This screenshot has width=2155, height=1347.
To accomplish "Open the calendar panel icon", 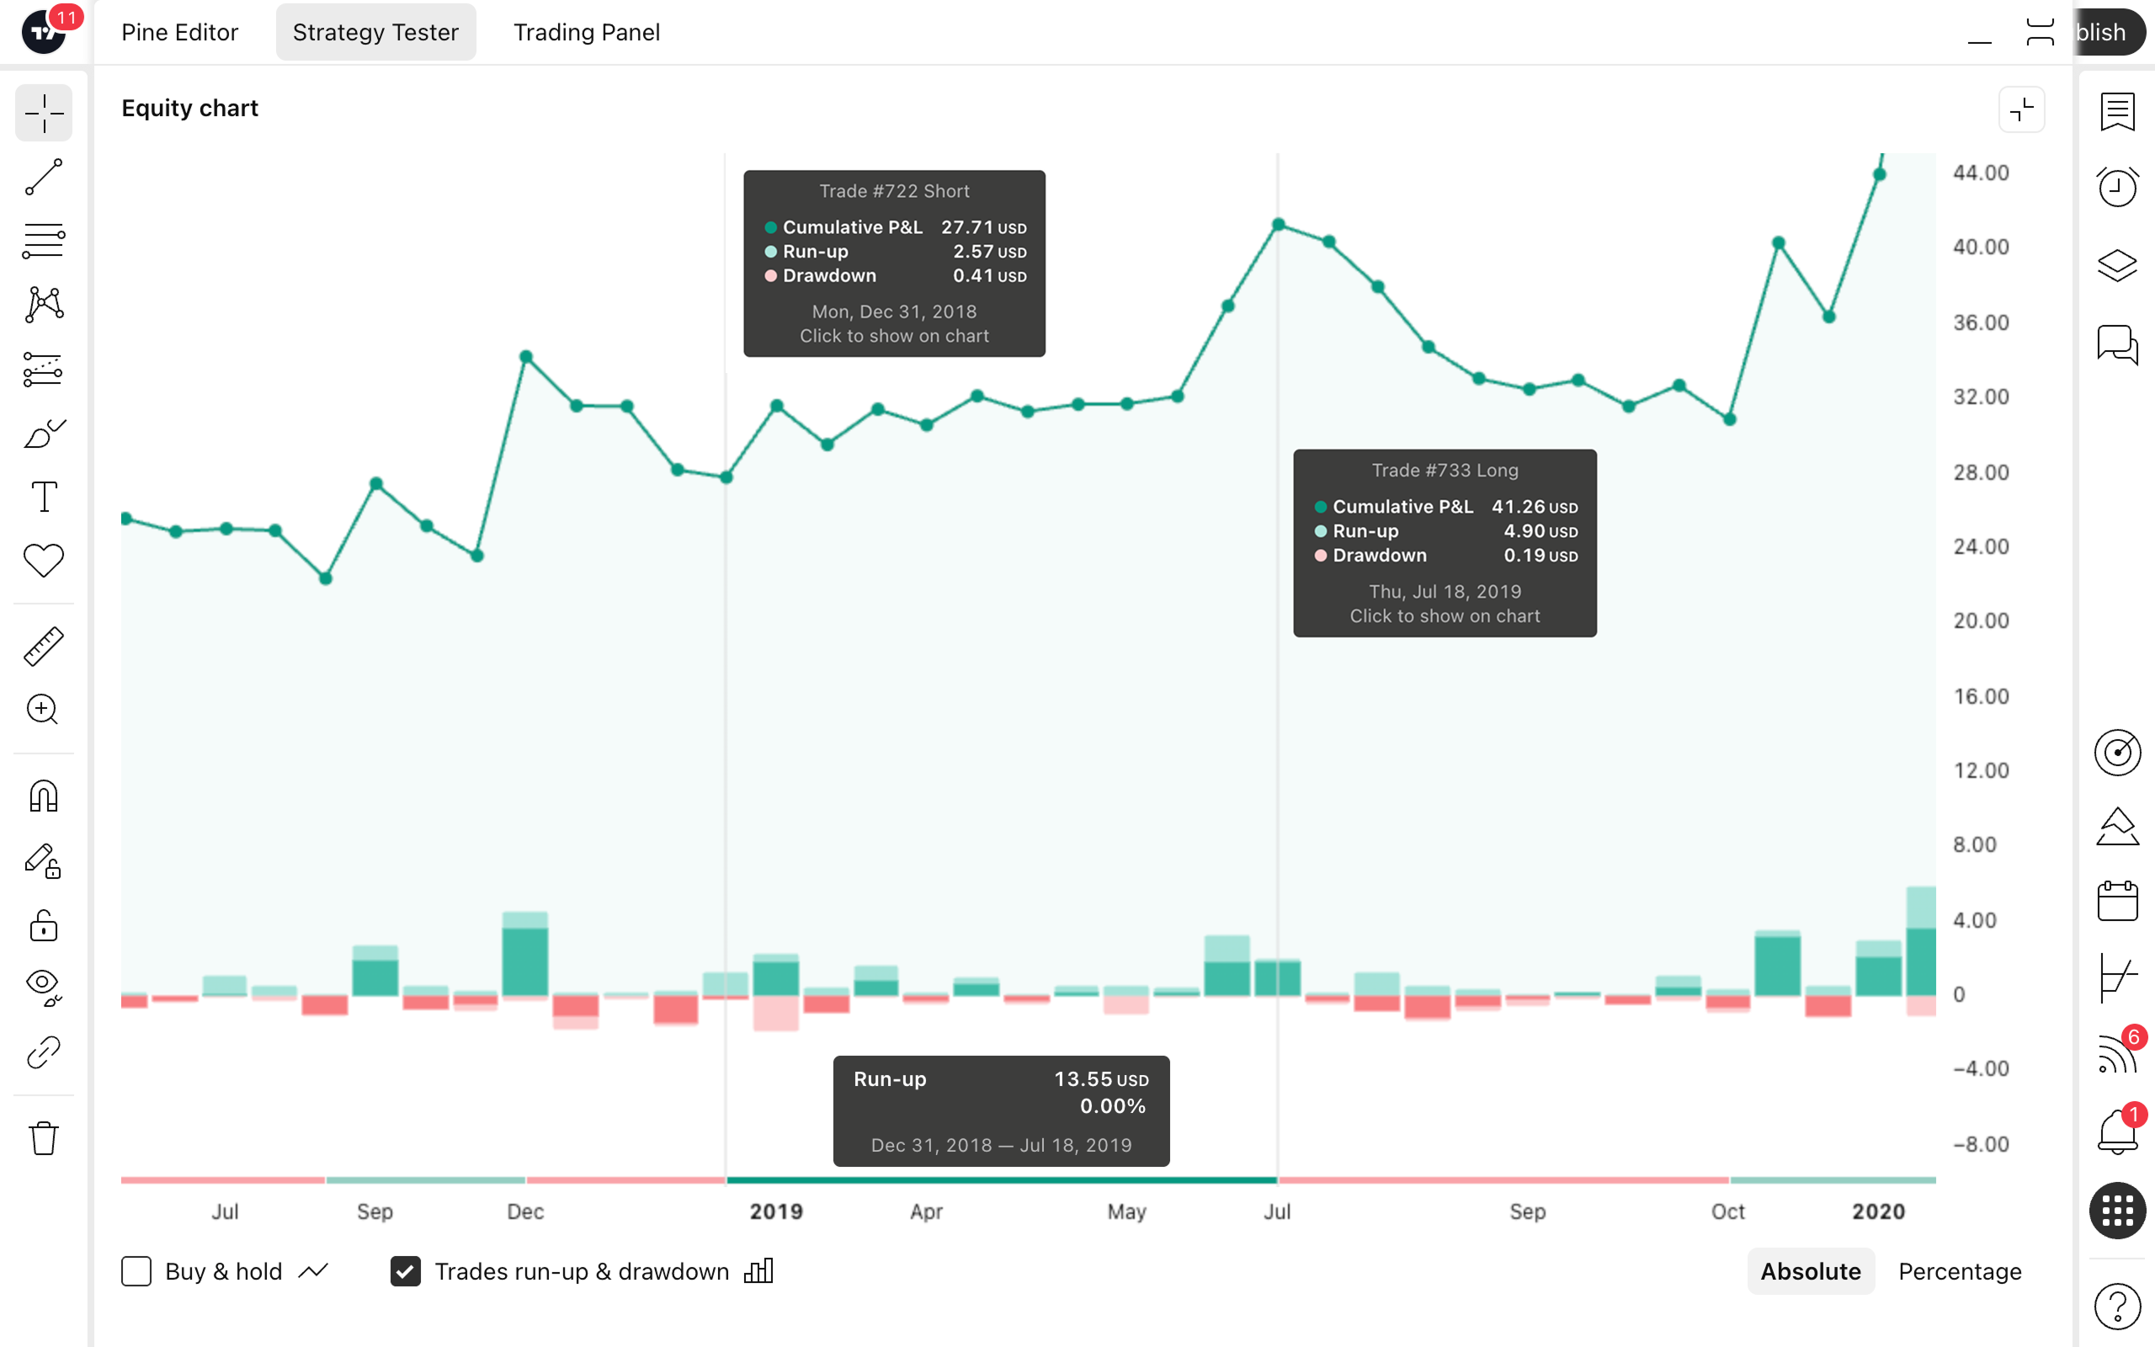I will [x=2117, y=901].
